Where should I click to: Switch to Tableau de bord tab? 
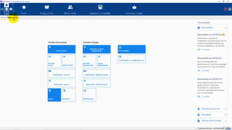(12, 17)
